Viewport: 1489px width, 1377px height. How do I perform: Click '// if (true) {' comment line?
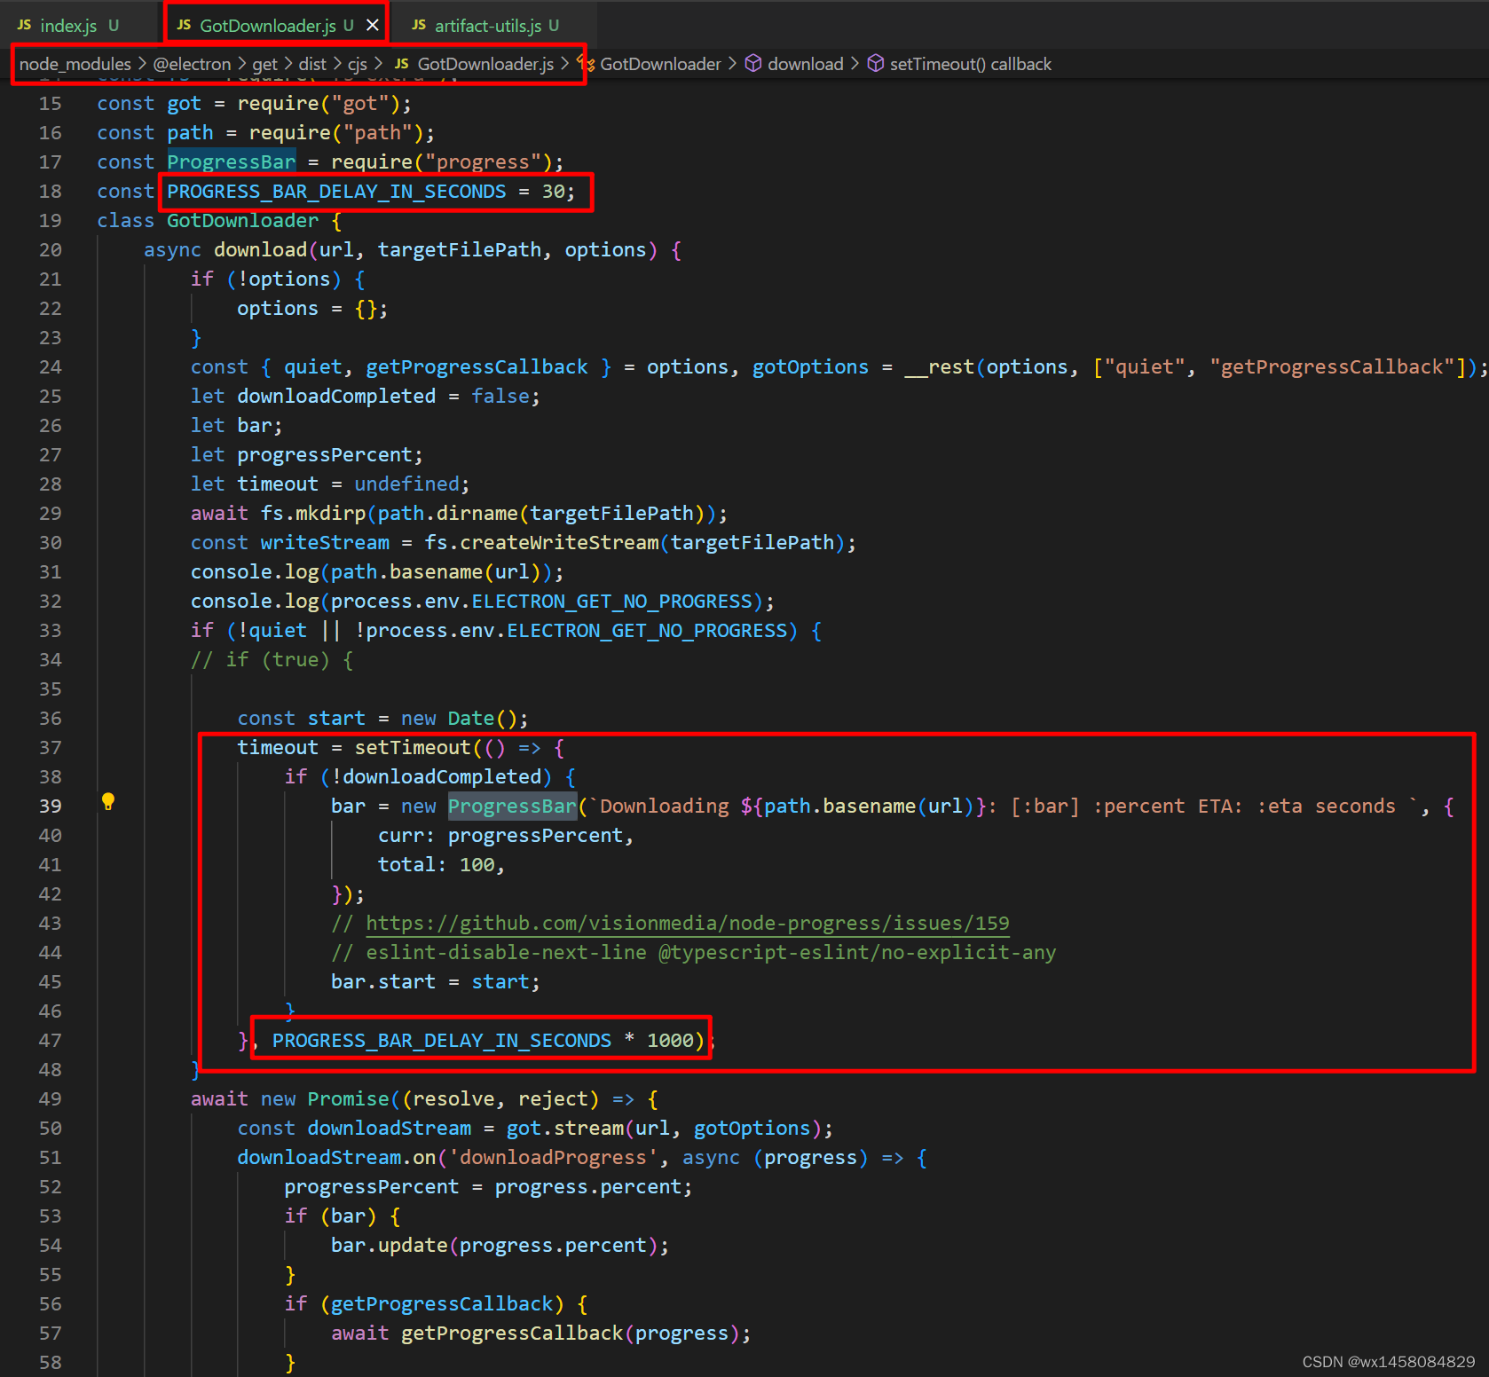(x=272, y=660)
